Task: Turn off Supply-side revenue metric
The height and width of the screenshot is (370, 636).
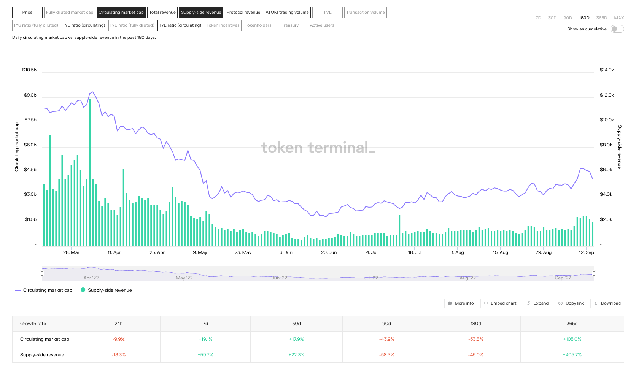Action: coord(201,13)
